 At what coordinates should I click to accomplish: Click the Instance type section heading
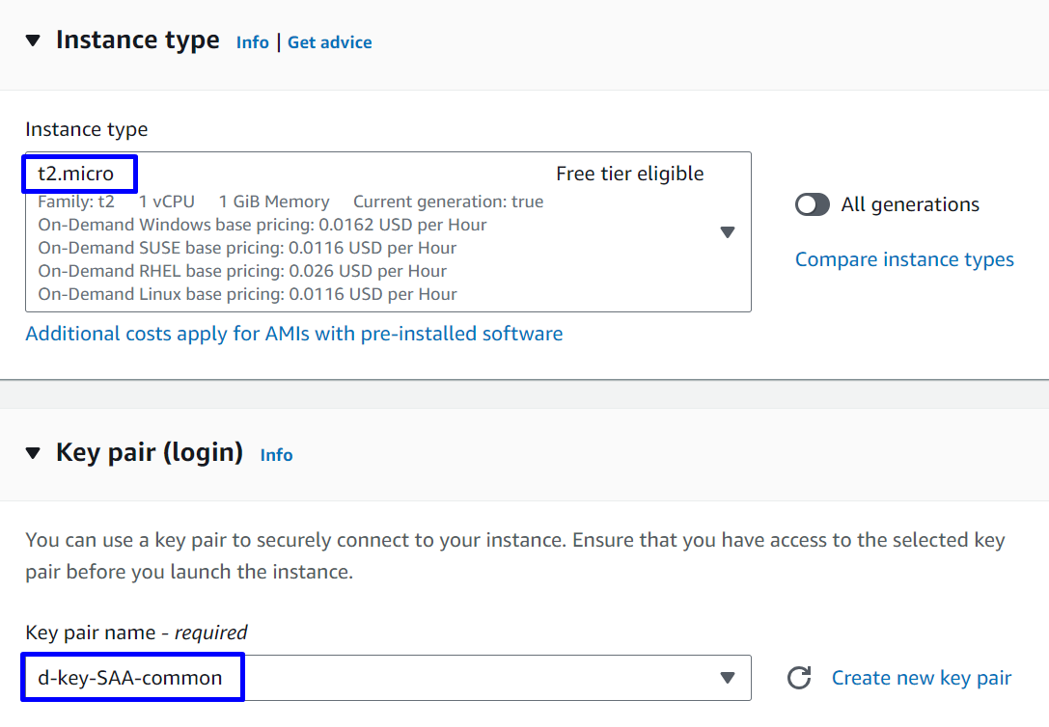point(138,40)
